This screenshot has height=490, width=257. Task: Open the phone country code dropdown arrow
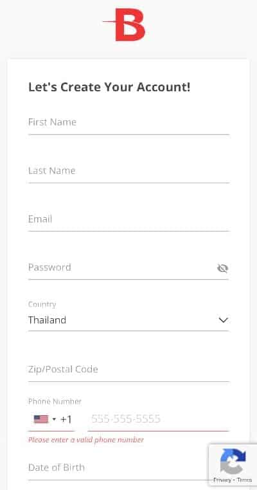coord(54,419)
